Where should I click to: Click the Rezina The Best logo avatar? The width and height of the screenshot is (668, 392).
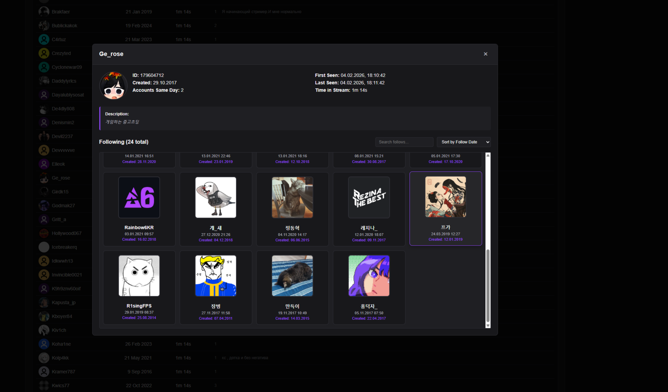369,198
